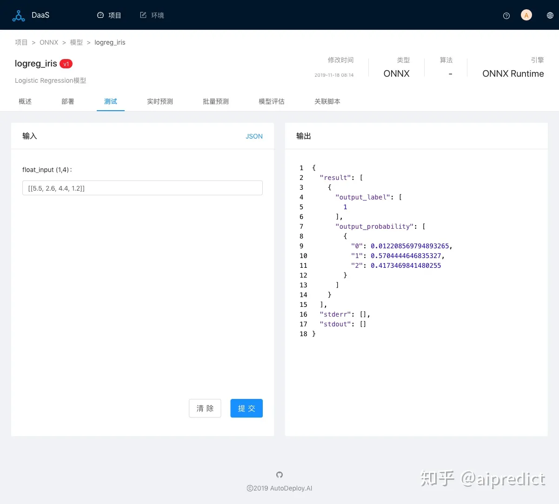Click the DaaS logo icon
559x504 pixels.
(x=19, y=15)
